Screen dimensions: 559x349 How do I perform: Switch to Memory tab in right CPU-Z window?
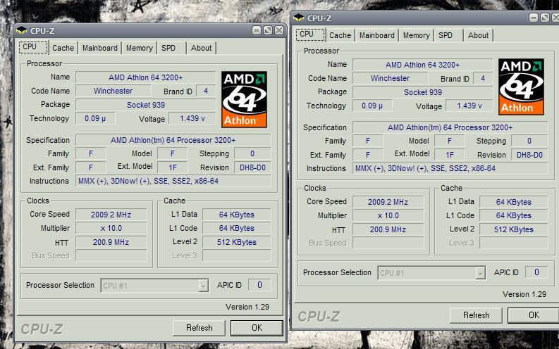point(416,35)
